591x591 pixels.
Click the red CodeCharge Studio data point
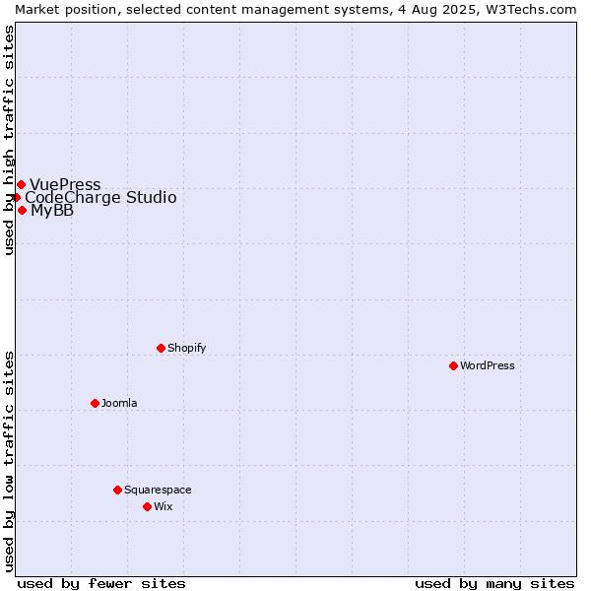pos(16,198)
